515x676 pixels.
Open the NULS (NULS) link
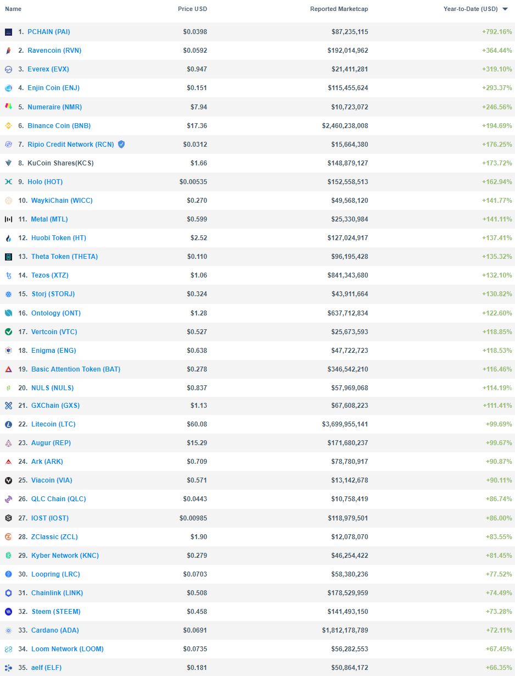[x=52, y=388]
